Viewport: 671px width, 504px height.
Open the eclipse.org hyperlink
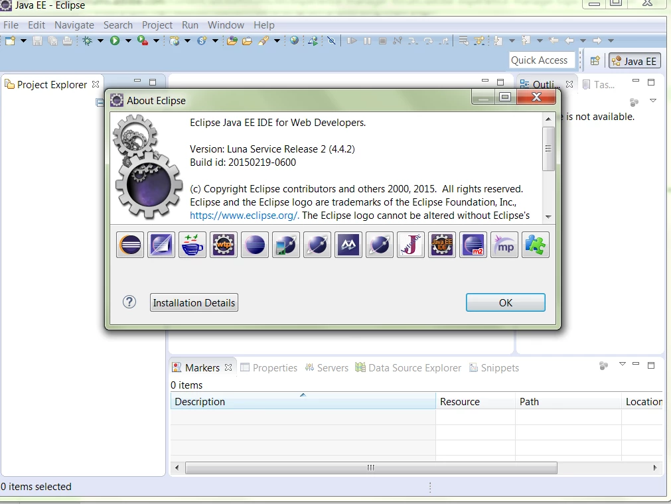point(244,216)
